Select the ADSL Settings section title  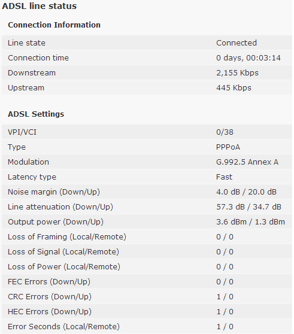(36, 114)
